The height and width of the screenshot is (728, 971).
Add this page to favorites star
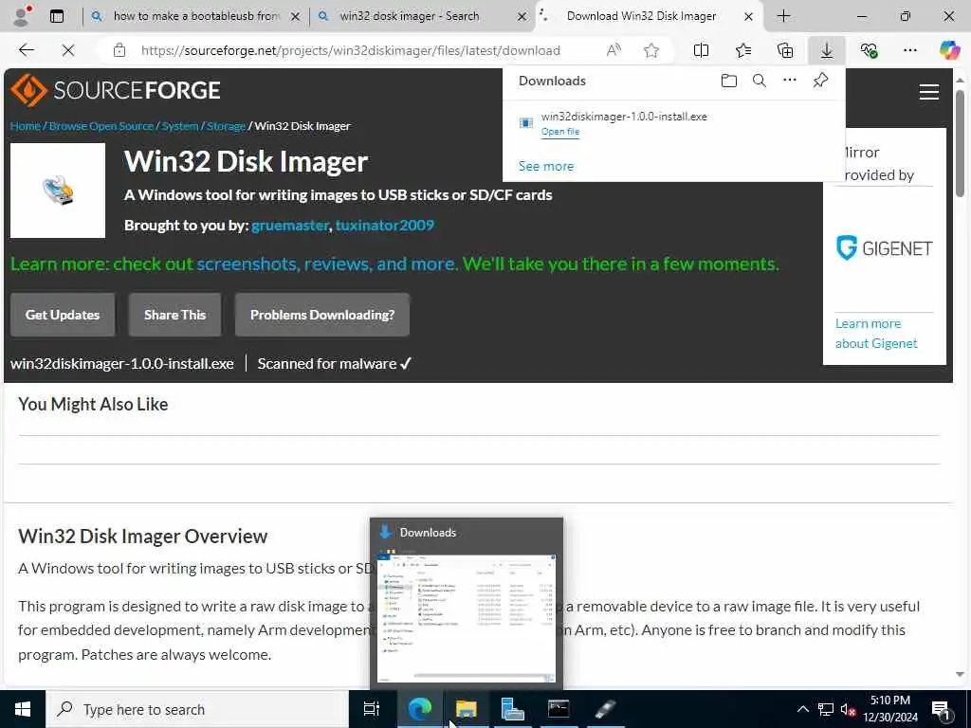coord(650,50)
